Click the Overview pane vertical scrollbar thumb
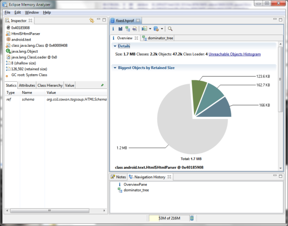 click(280, 79)
